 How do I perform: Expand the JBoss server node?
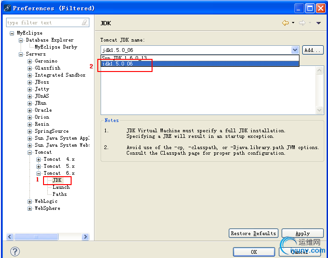coord(29,82)
